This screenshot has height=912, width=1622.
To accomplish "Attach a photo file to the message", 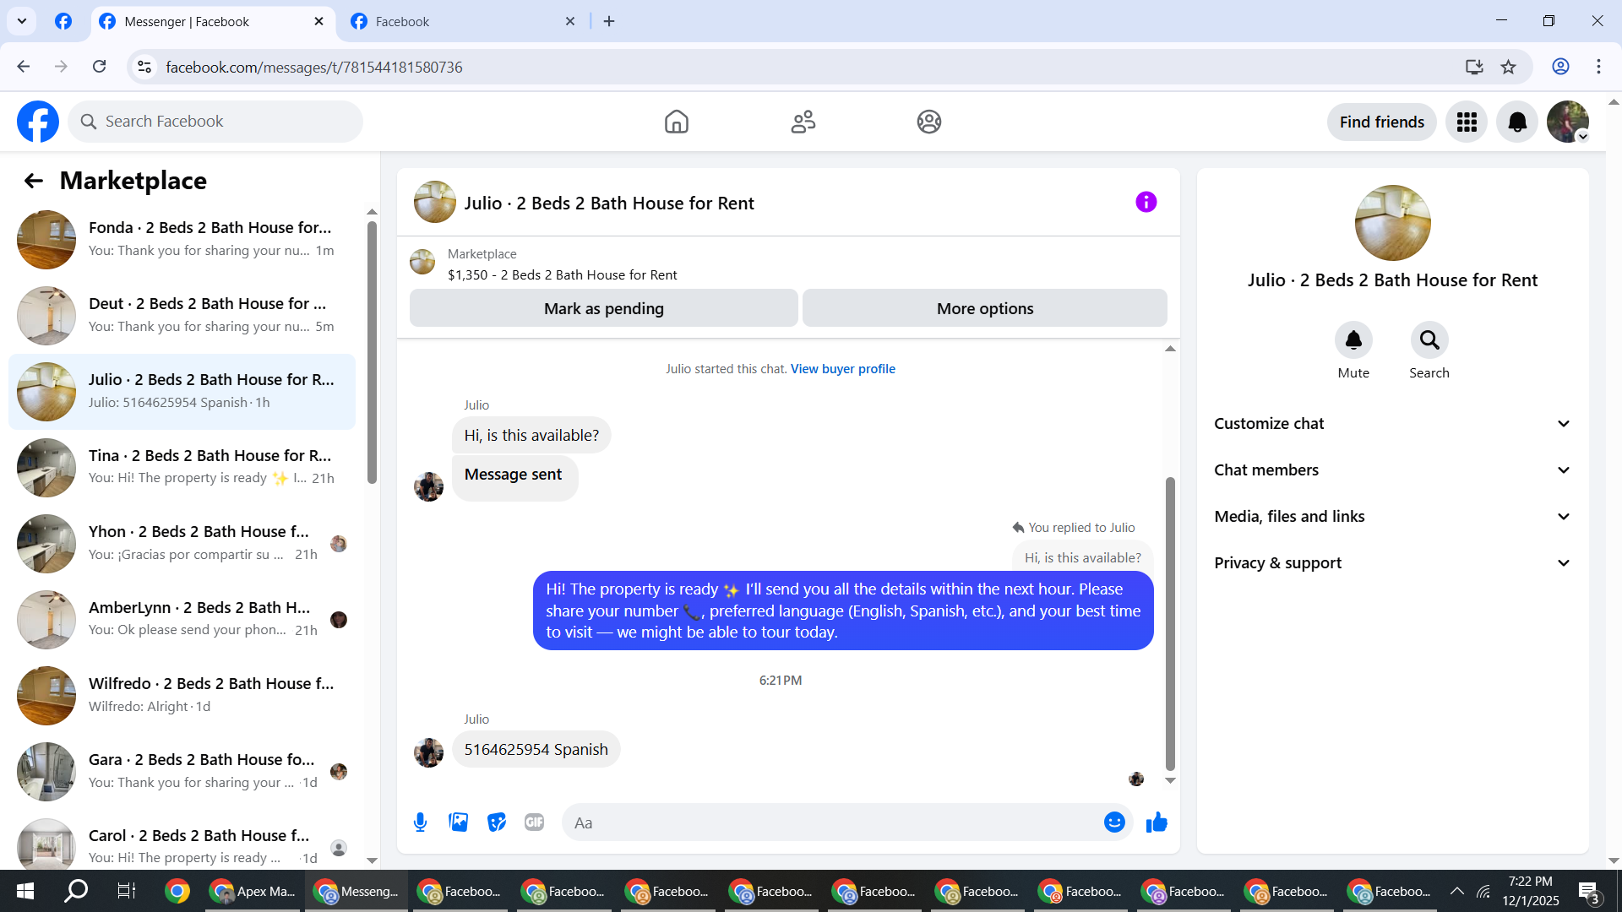I will (459, 822).
